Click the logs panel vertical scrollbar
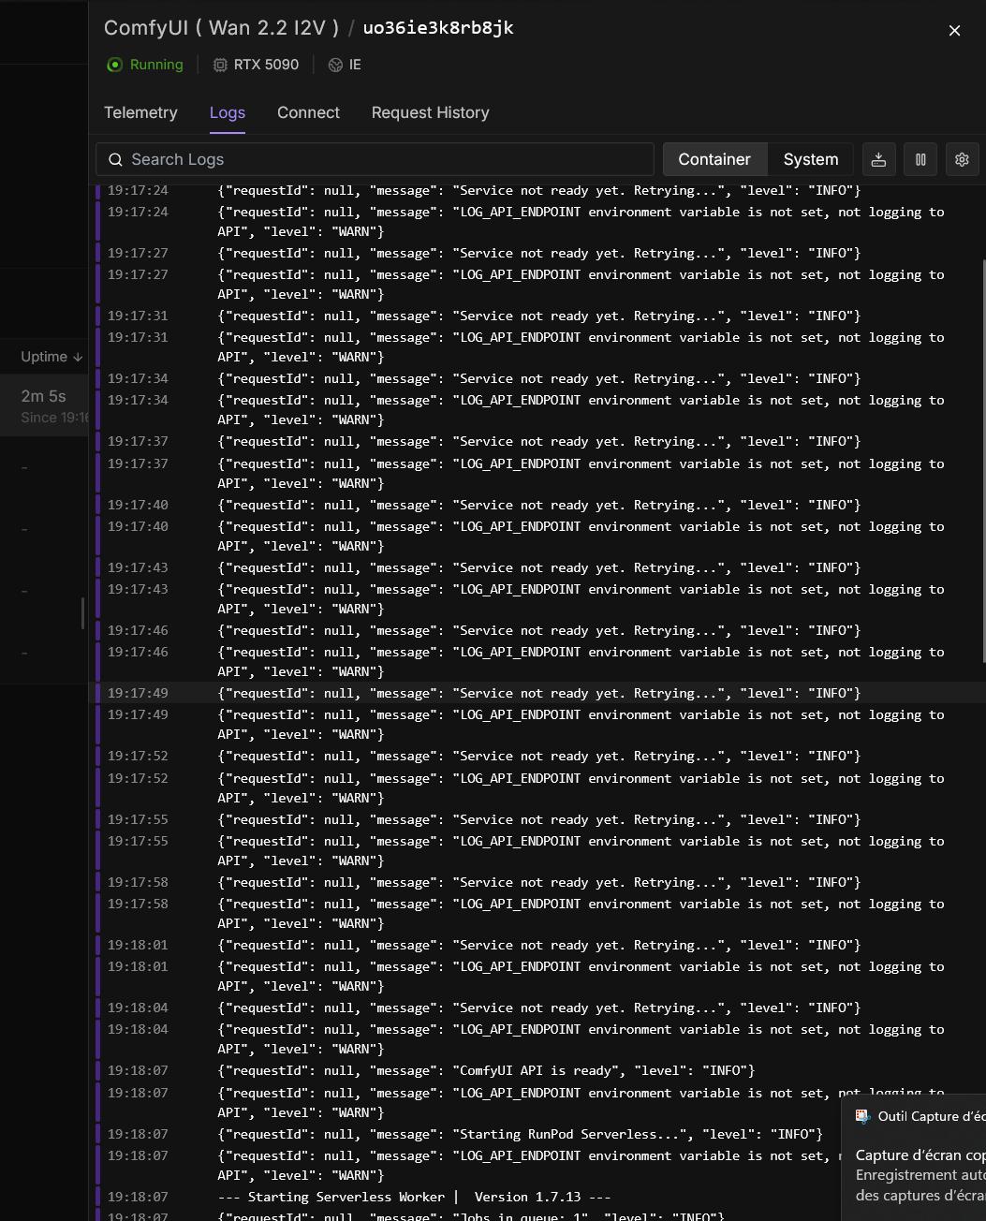Screen dimensions: 986x1221 (x=982, y=459)
